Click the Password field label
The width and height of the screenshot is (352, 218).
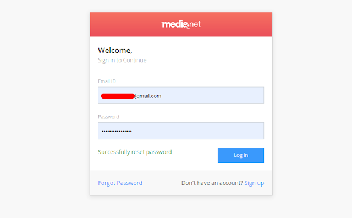pyautogui.click(x=108, y=117)
